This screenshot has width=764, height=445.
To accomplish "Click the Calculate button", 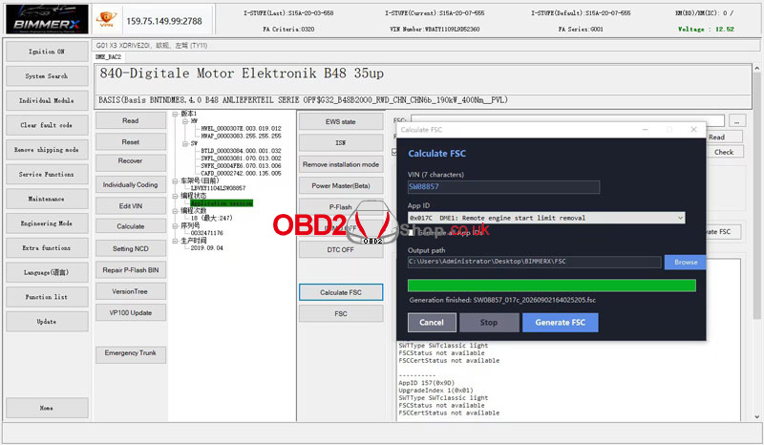I will click(131, 226).
